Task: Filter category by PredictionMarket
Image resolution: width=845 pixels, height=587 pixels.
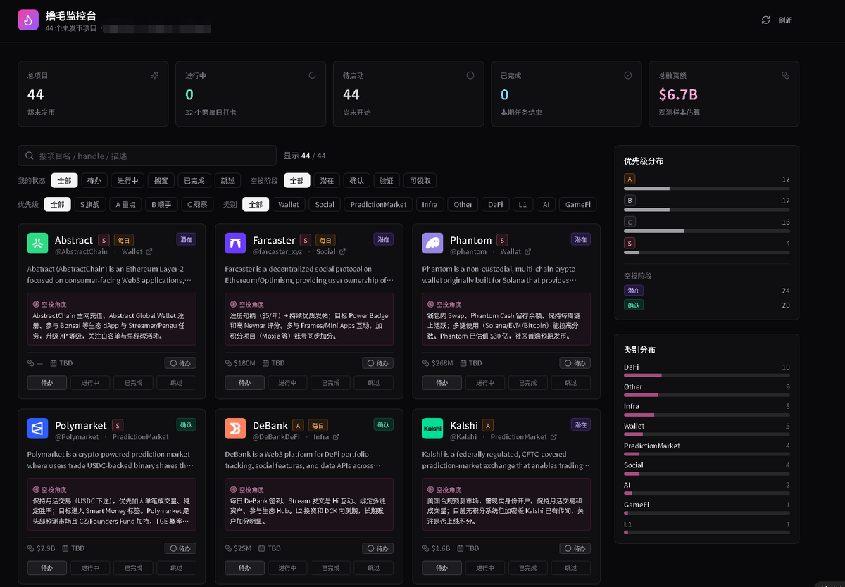Action: click(378, 205)
